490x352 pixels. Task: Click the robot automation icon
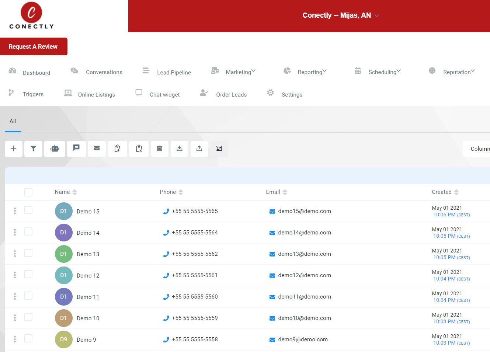(55, 149)
